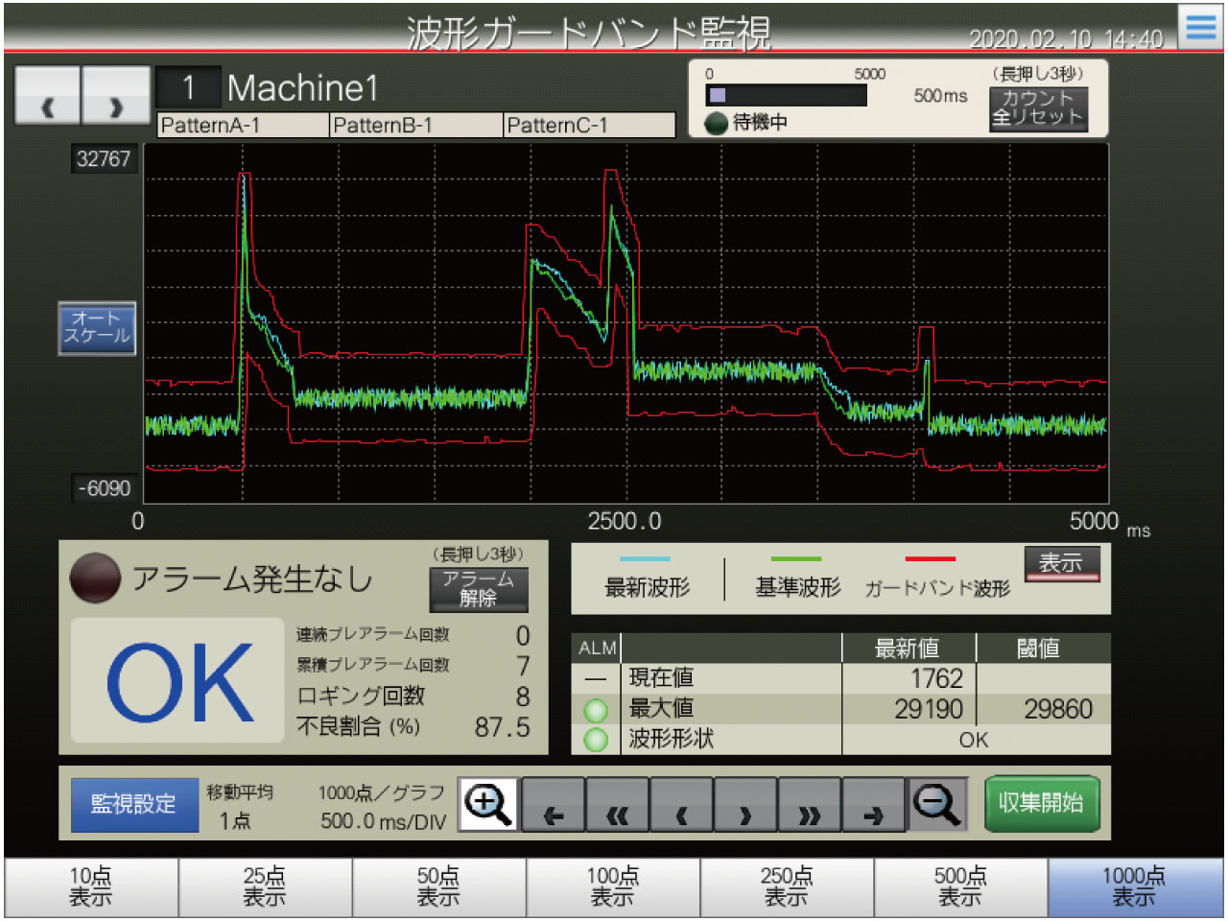Go to the previous machine

pos(48,96)
